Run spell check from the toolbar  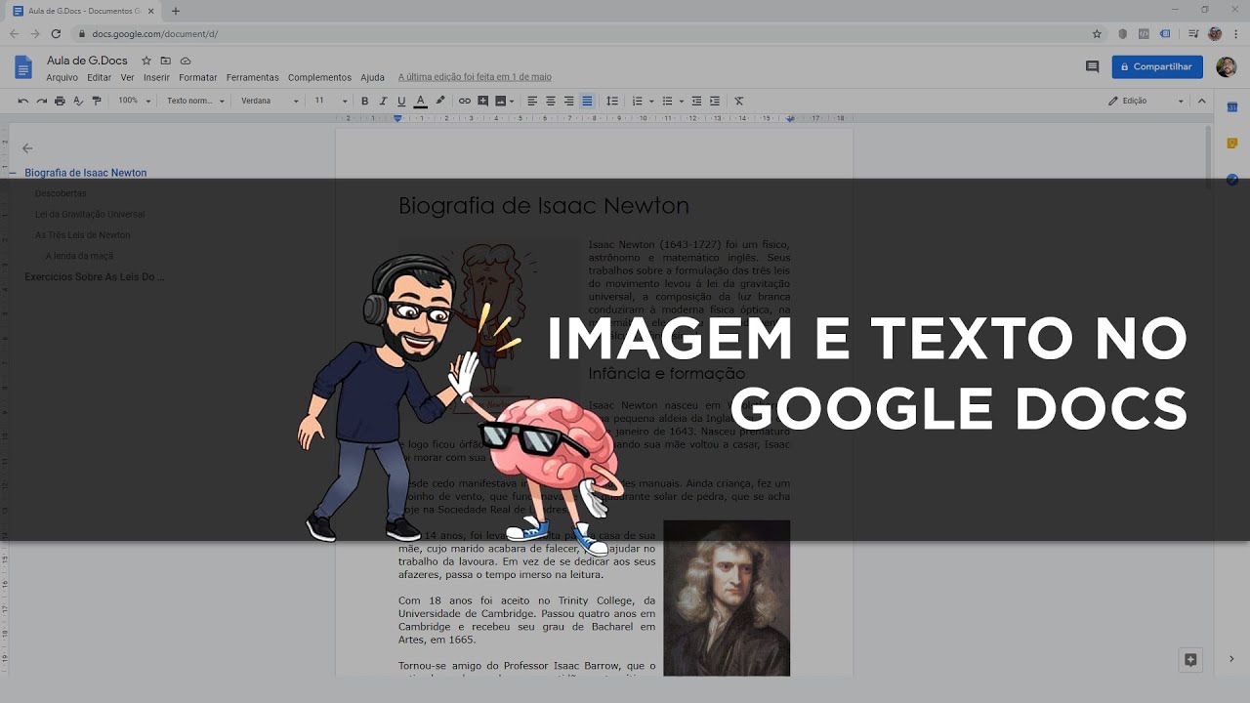pyautogui.click(x=78, y=101)
